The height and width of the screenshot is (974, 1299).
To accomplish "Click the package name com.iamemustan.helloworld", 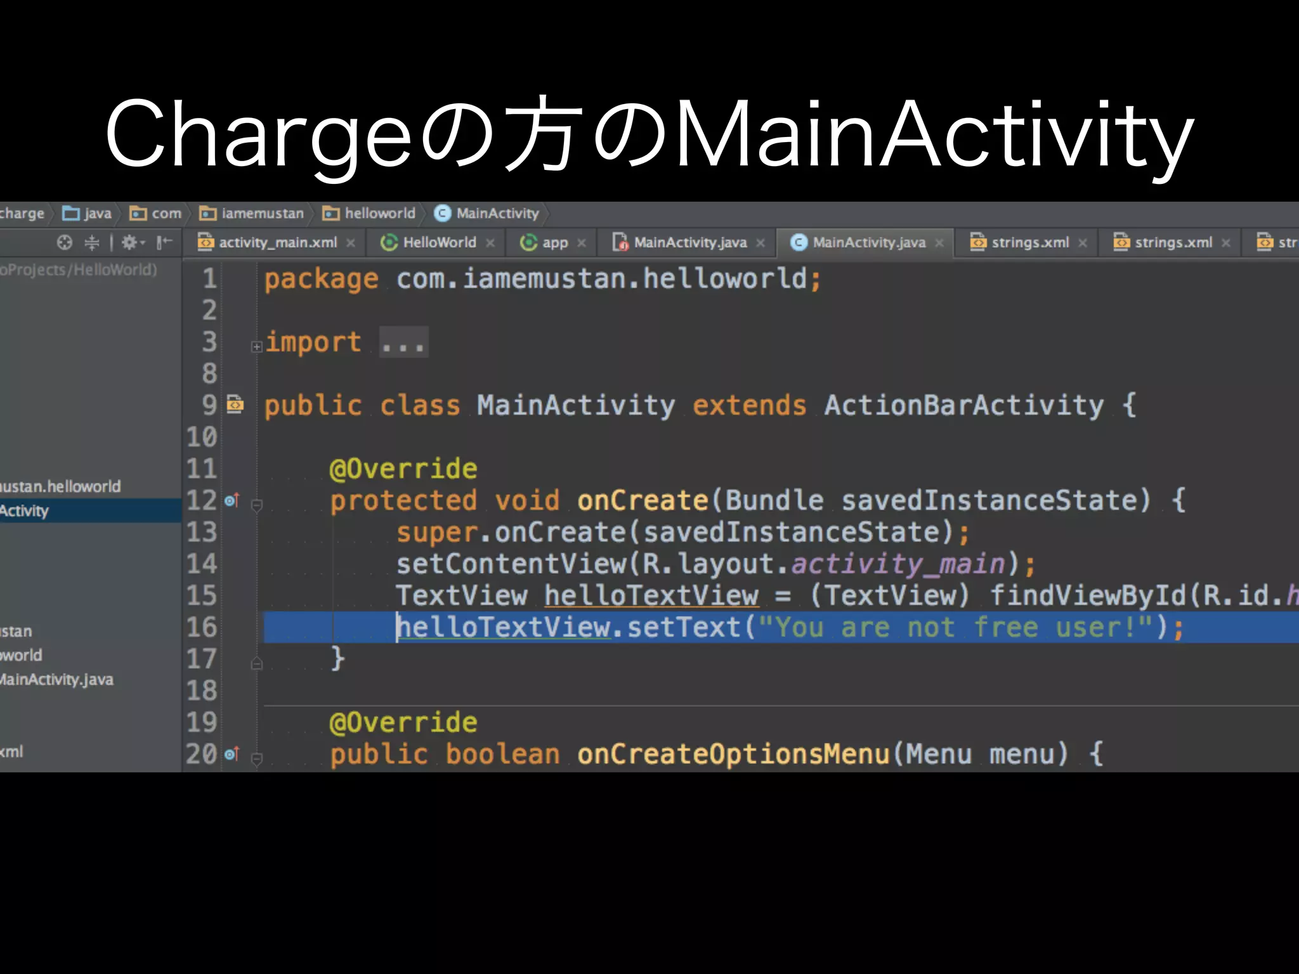I will tap(602, 279).
